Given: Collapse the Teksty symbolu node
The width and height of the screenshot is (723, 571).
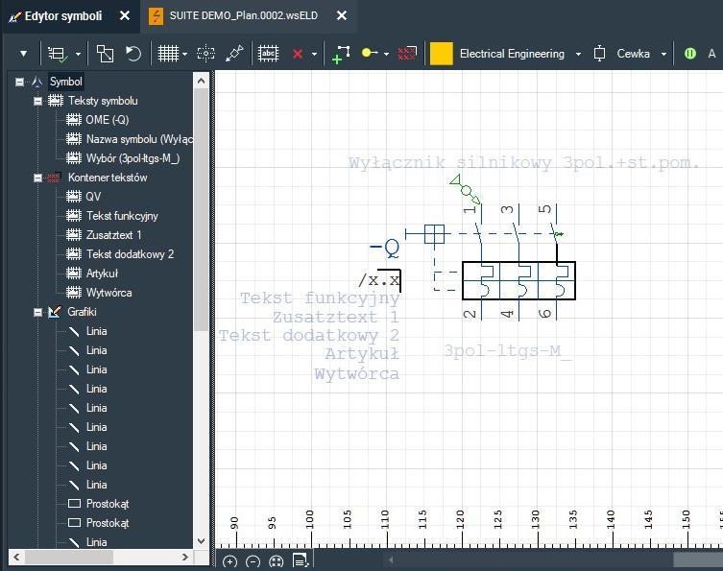Looking at the screenshot, I should pos(37,101).
